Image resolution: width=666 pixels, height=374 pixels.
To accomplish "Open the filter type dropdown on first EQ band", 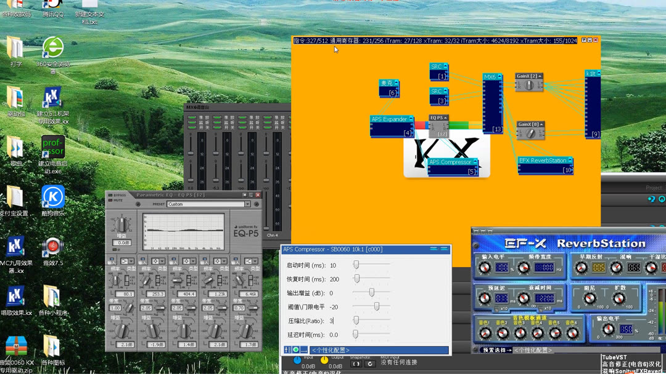I will click(x=131, y=261).
